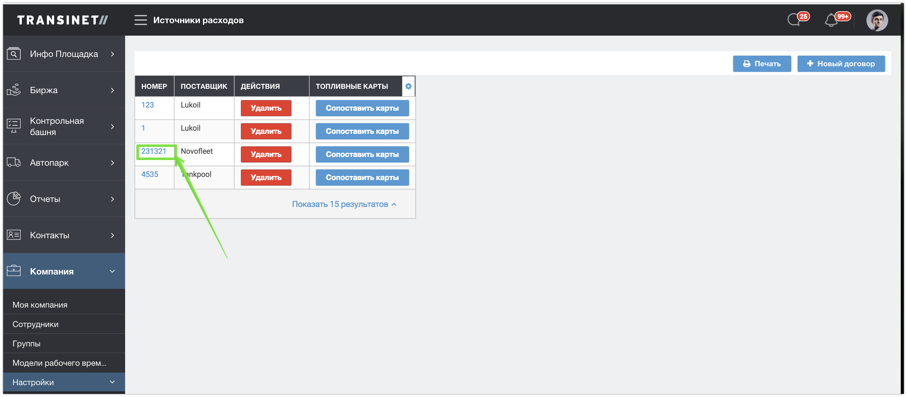Open Сотрудники menu item

(x=35, y=324)
